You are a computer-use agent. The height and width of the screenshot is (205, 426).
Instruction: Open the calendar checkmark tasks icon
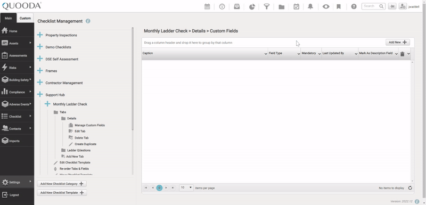pos(296,6)
